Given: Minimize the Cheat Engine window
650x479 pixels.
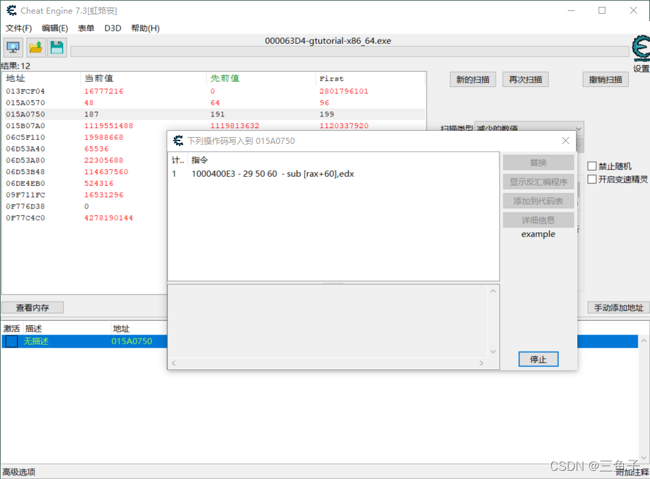Looking at the screenshot, I should click(x=571, y=10).
